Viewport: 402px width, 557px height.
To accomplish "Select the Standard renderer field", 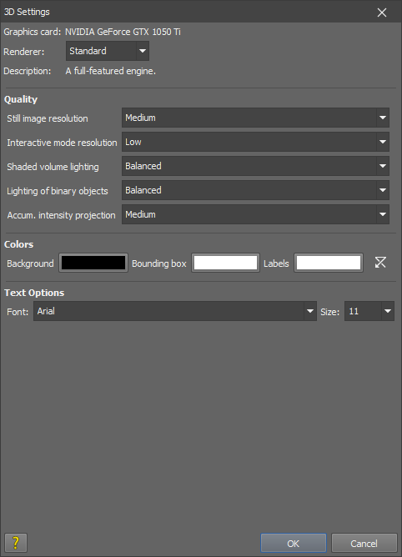I will (101, 51).
